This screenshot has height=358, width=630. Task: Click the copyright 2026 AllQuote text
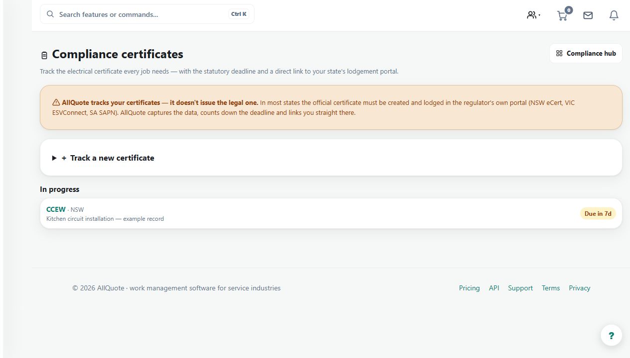click(176, 288)
